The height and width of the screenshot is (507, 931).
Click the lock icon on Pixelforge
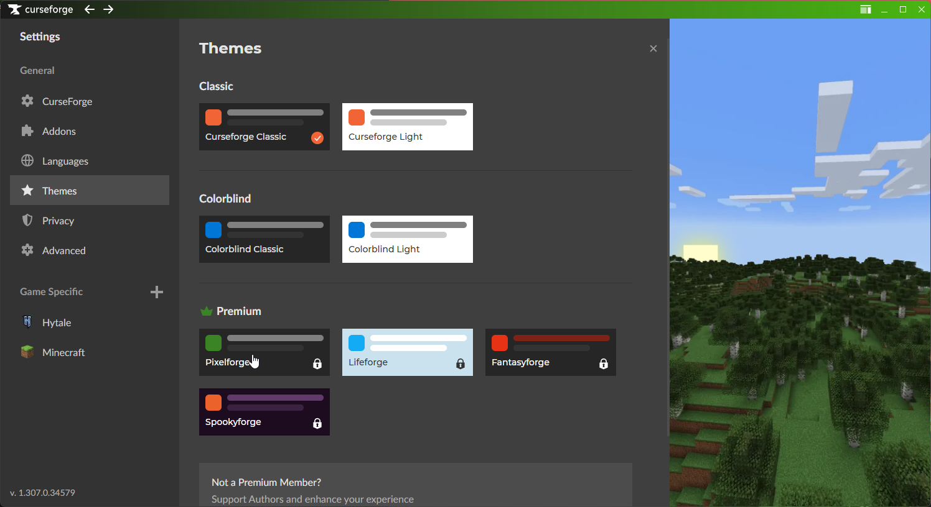pos(317,363)
